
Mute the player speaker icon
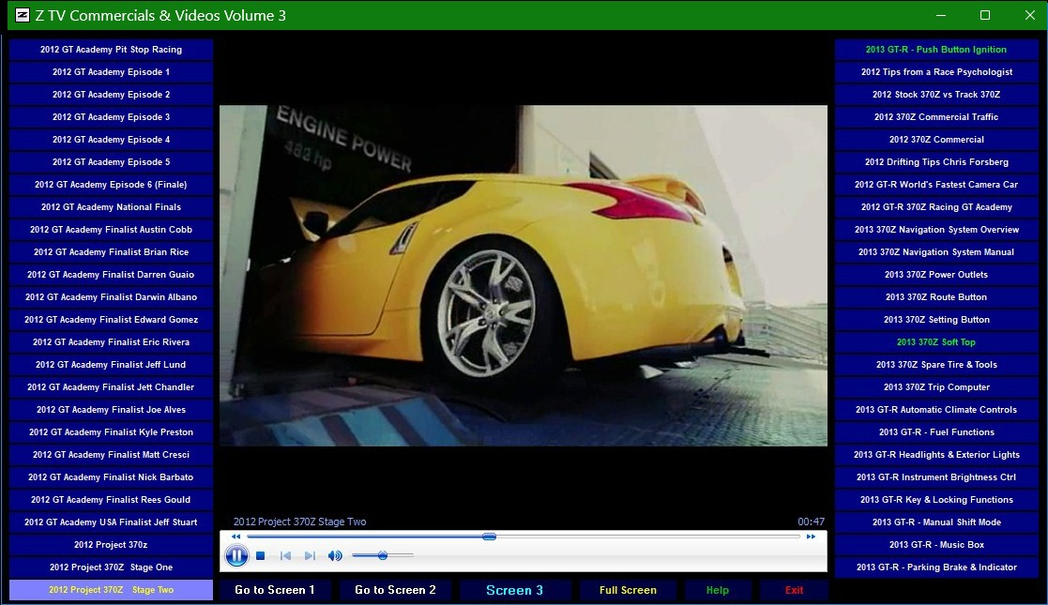click(x=335, y=556)
